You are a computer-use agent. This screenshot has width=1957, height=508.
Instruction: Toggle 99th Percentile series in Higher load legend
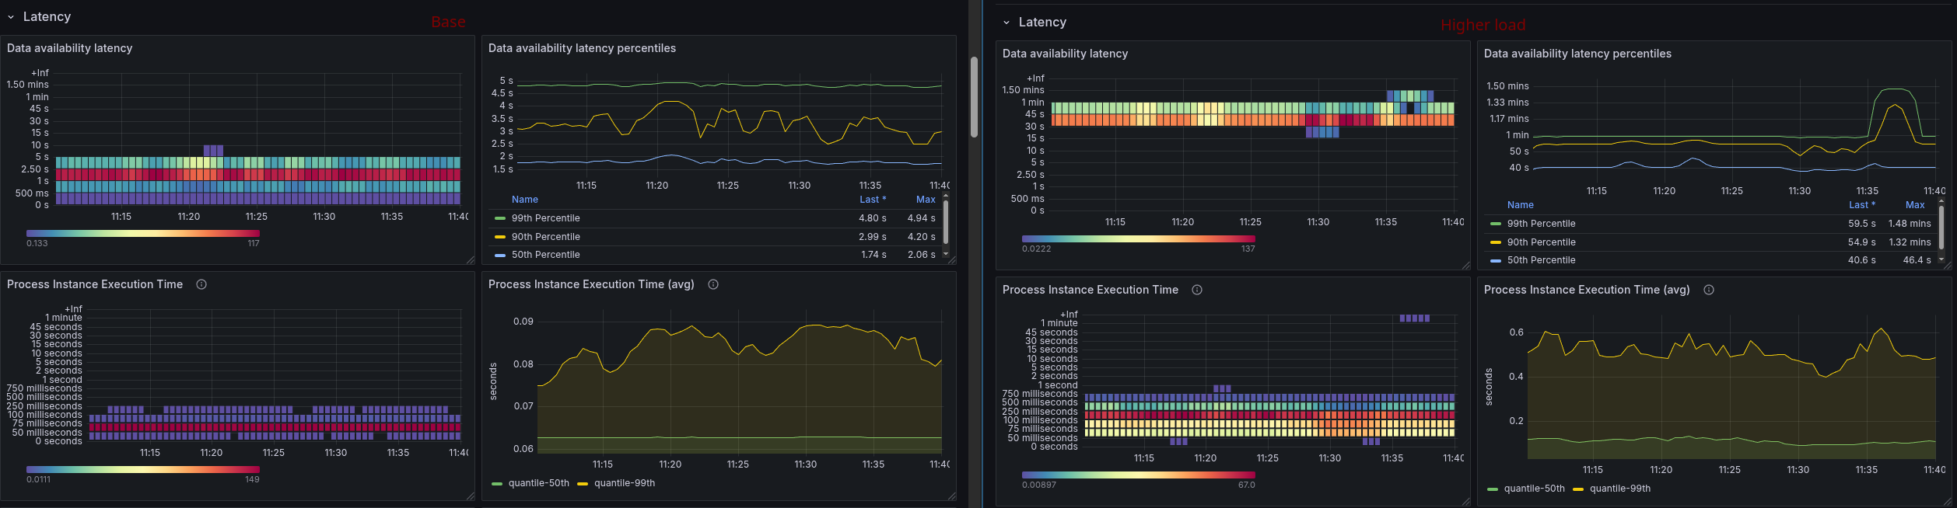pyautogui.click(x=1541, y=224)
